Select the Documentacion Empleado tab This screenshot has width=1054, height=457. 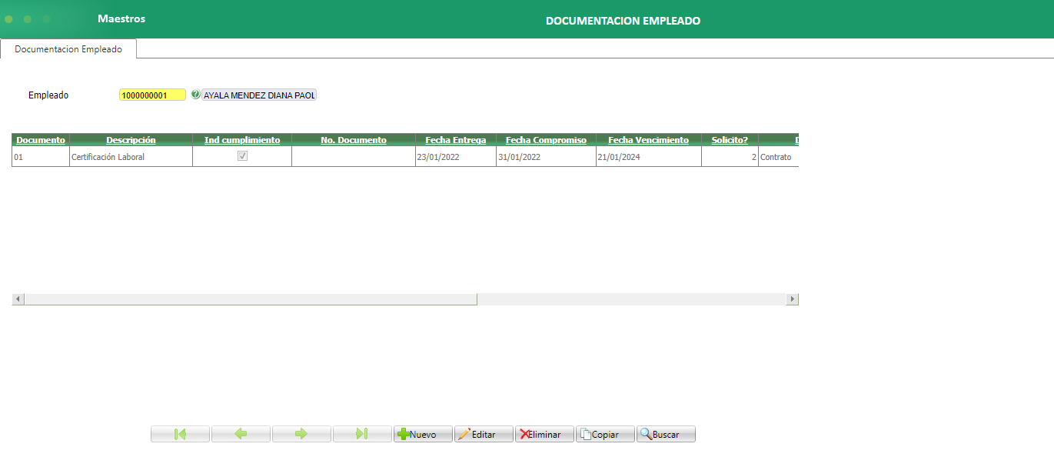(68, 48)
